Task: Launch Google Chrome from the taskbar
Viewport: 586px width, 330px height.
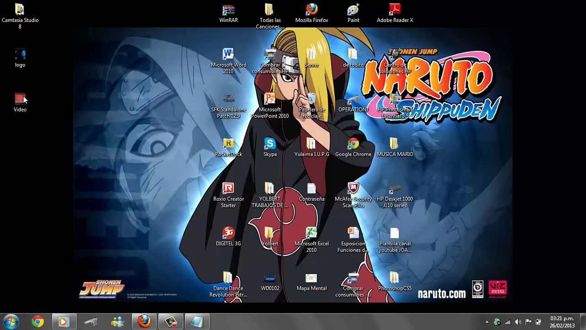Action: pos(38,321)
